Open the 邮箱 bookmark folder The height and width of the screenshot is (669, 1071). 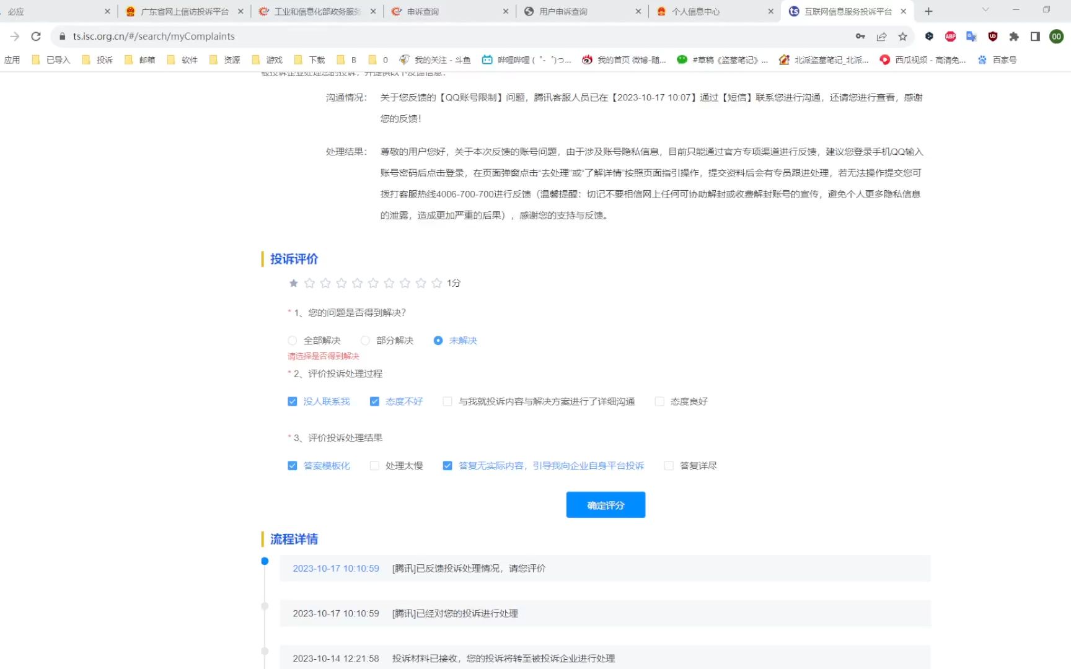point(140,60)
